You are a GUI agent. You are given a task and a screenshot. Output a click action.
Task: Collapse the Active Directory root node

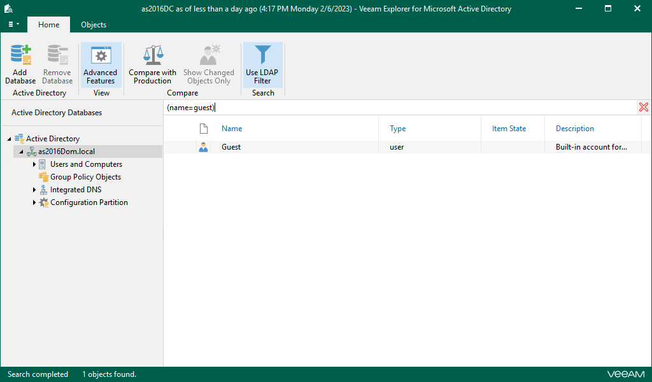tap(9, 139)
